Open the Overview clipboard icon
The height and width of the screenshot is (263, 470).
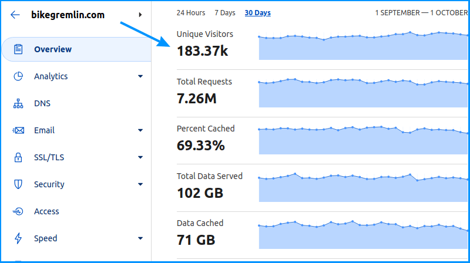point(18,49)
